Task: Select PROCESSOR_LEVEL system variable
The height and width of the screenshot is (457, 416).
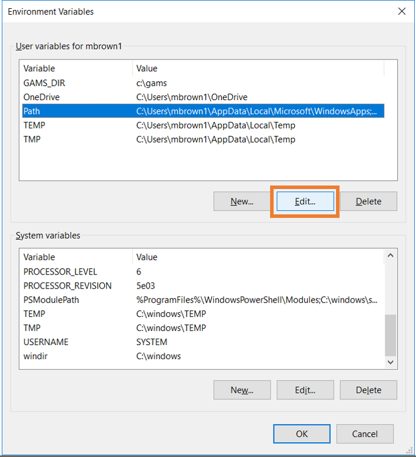Action: click(60, 271)
